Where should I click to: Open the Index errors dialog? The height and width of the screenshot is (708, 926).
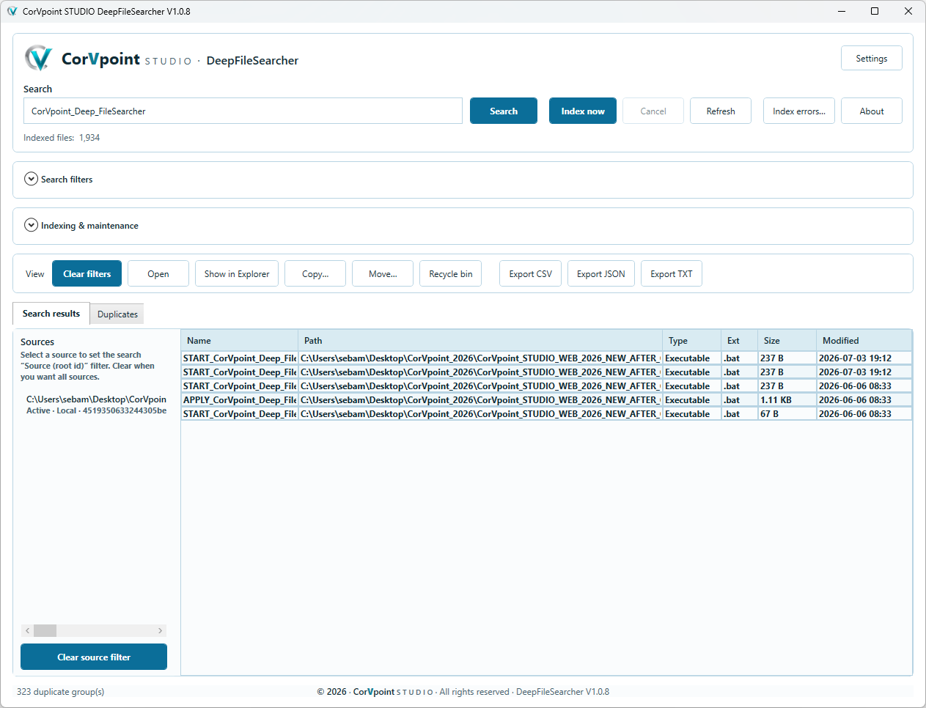coord(799,111)
